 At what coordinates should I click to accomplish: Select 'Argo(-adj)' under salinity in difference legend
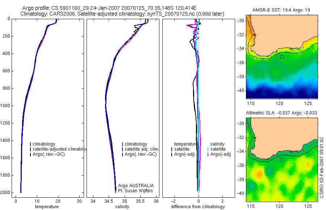click(221, 154)
